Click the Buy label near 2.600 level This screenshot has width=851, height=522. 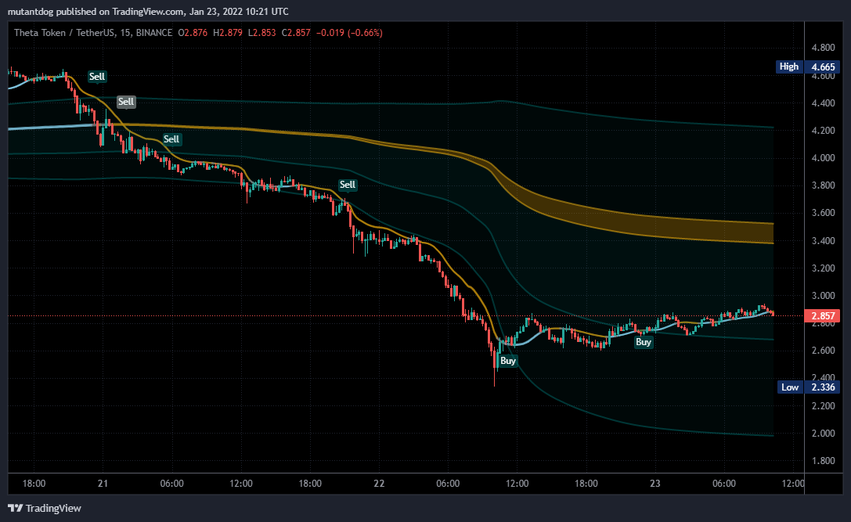pos(643,342)
